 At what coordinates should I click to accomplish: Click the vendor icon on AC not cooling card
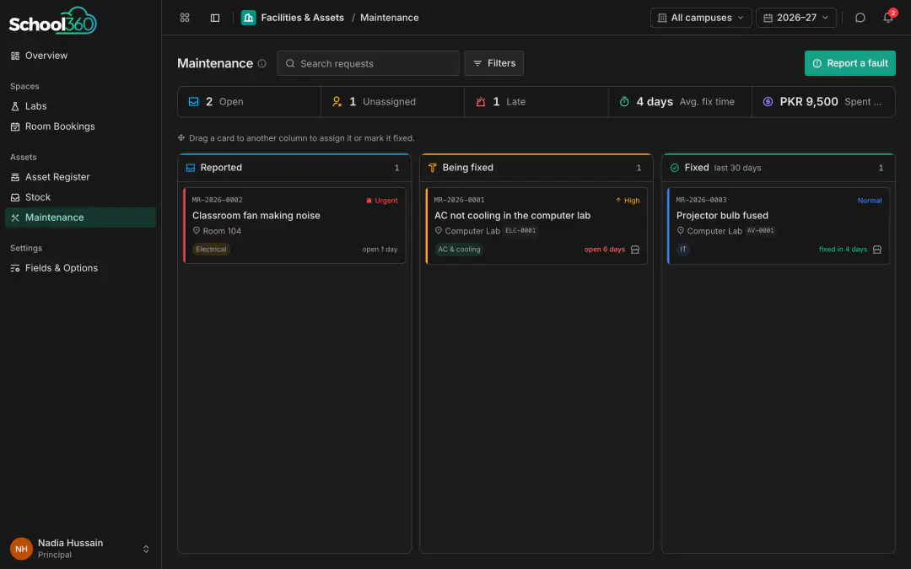[x=635, y=250]
